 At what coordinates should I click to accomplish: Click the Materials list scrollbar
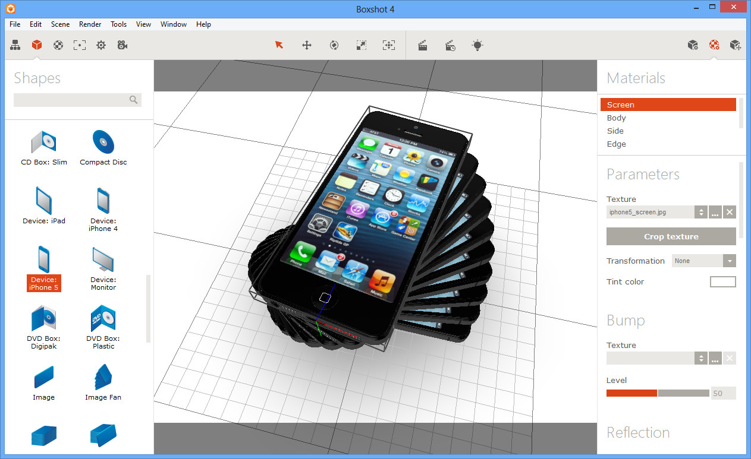tap(741, 113)
